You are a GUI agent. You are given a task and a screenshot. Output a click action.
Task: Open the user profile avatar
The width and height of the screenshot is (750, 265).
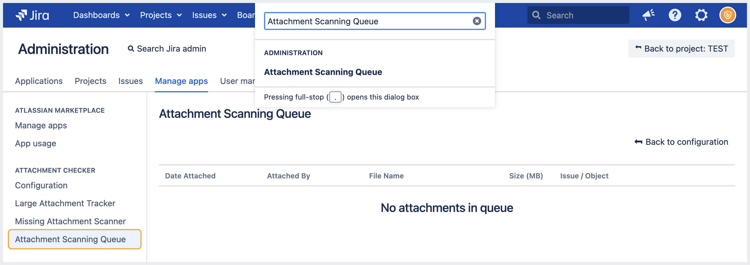[x=727, y=15]
